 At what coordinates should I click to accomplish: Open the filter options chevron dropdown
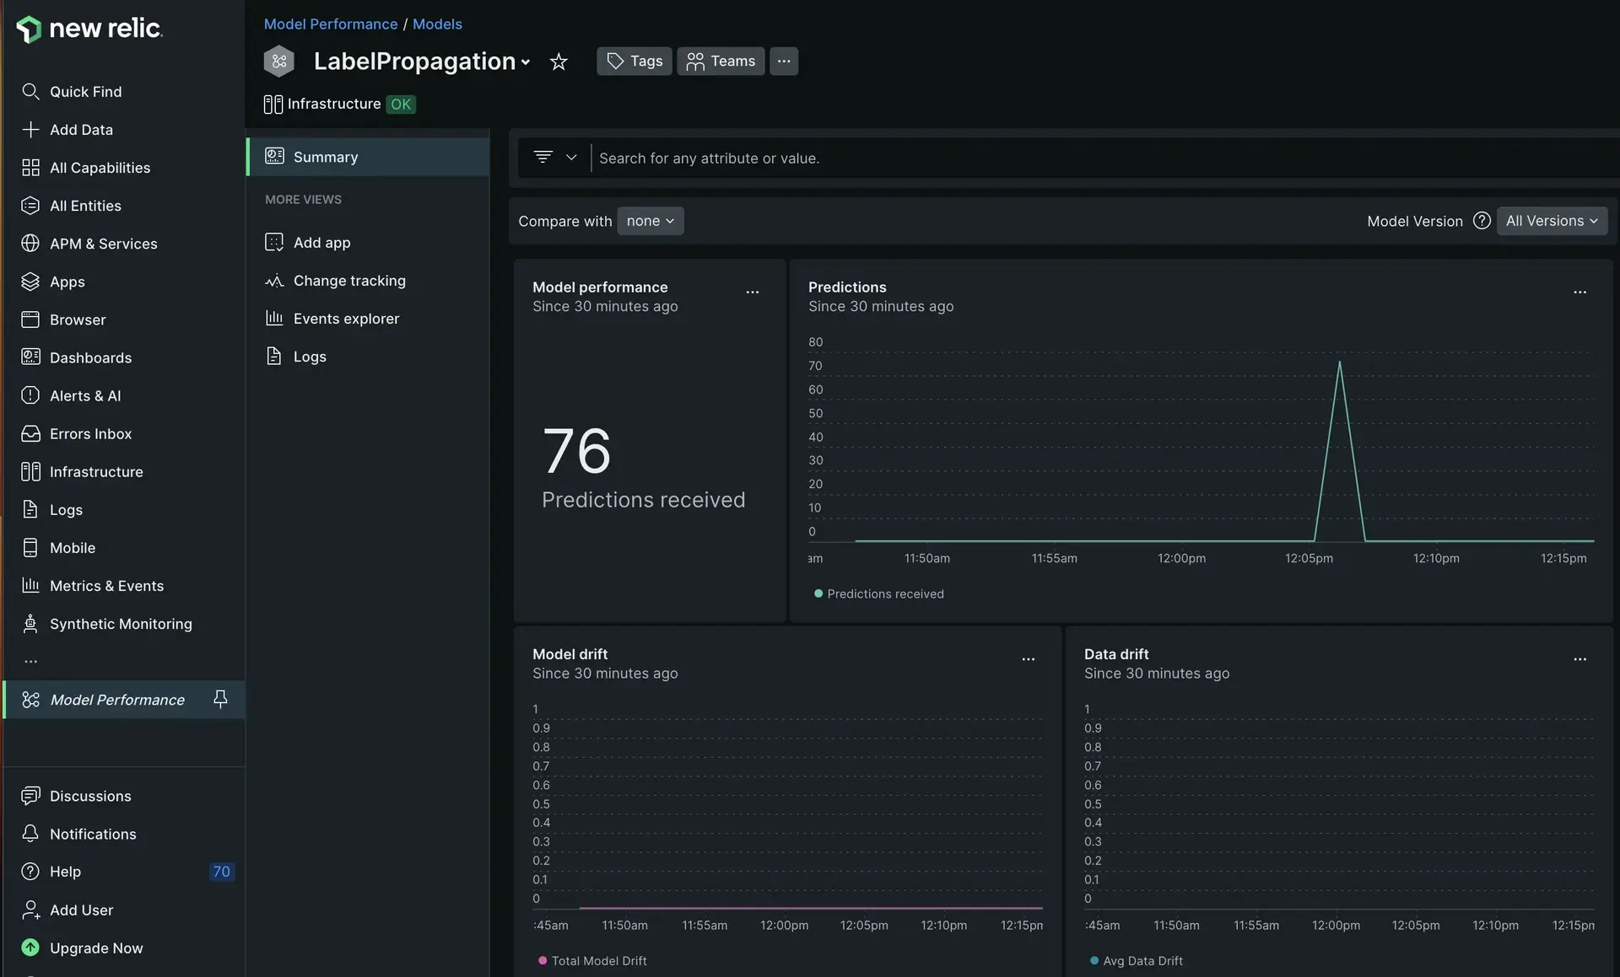571,158
